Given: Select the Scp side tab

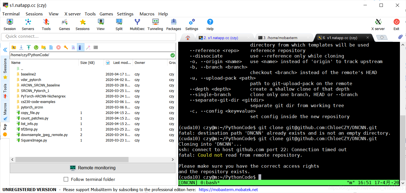Looking at the screenshot, I should [5, 130].
